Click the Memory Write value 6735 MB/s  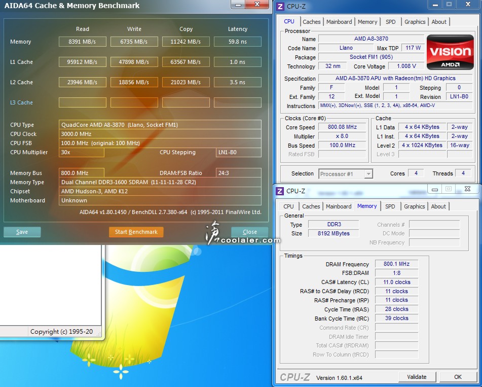tap(134, 42)
